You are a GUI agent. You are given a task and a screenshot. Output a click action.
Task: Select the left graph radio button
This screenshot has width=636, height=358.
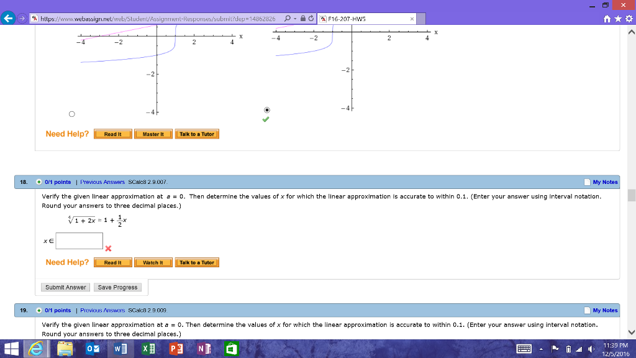71,114
